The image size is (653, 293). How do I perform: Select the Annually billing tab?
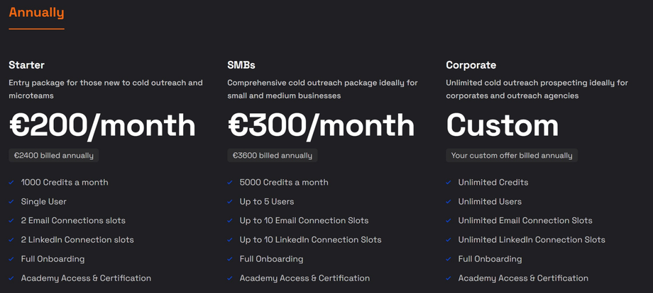(36, 13)
